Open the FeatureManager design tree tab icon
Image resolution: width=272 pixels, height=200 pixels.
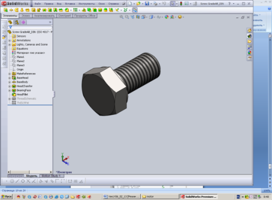10,22
